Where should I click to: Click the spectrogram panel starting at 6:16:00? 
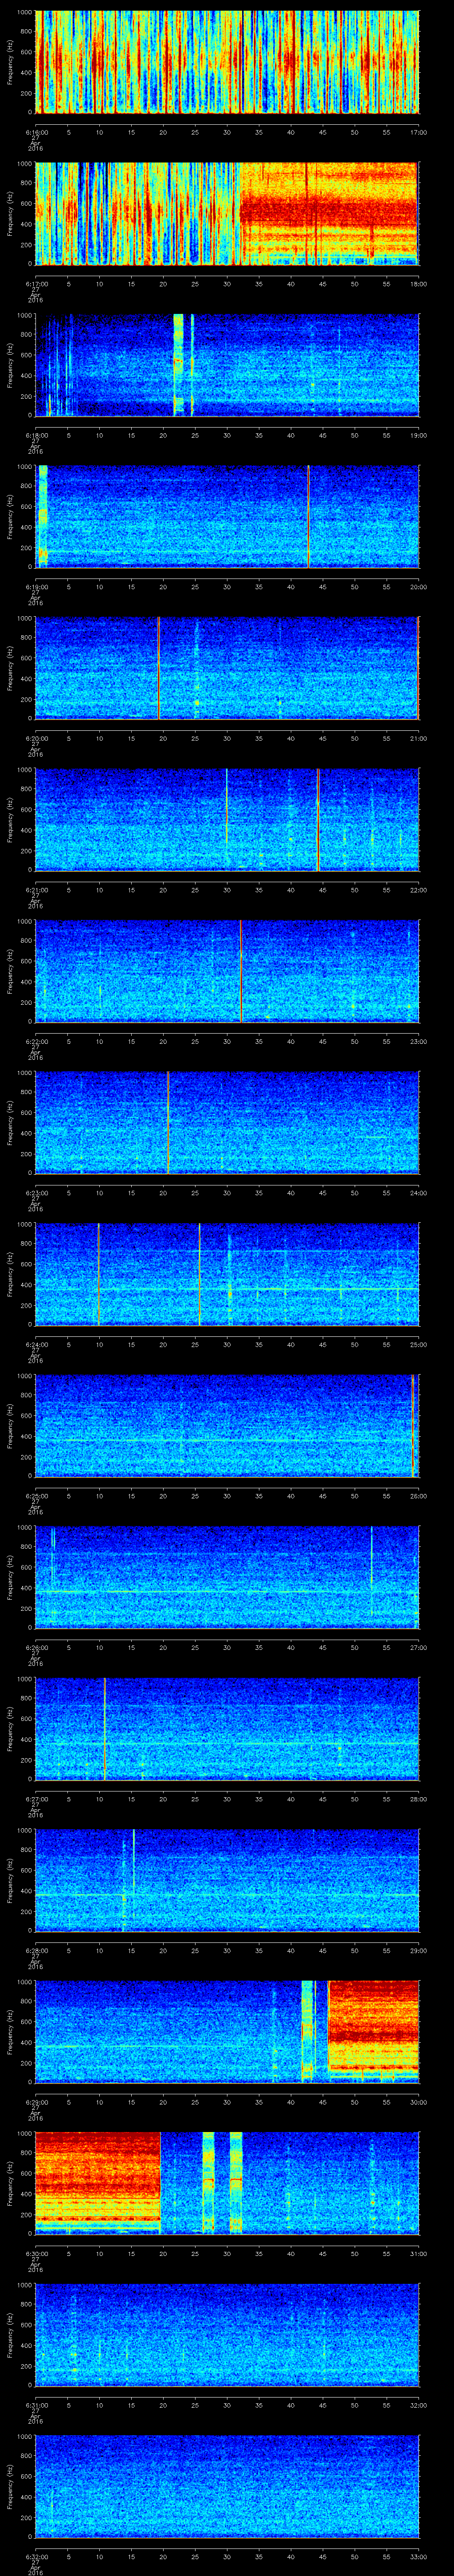click(227, 62)
